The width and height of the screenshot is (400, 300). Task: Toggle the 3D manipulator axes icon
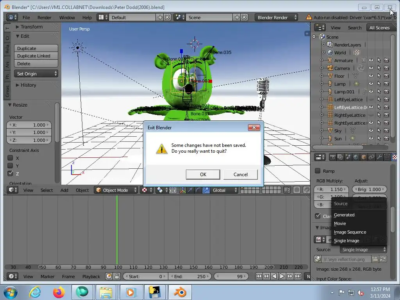pos(183,190)
